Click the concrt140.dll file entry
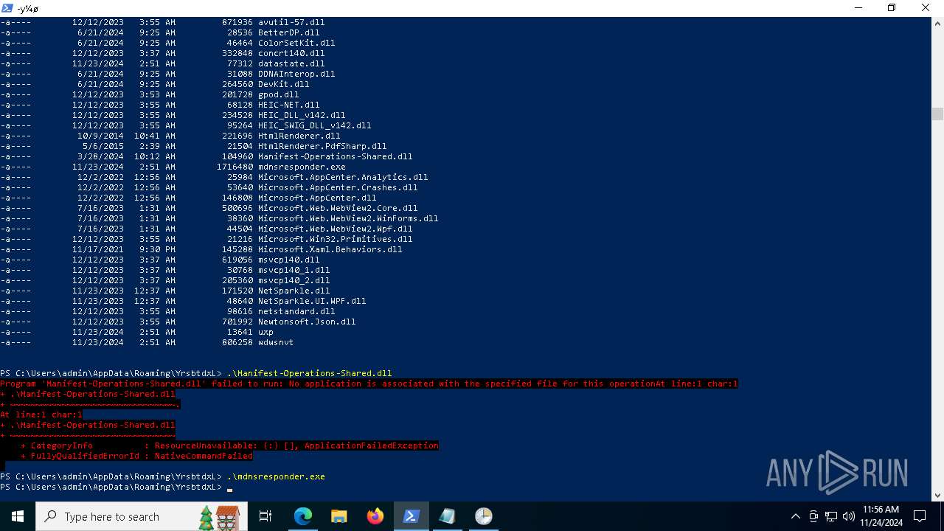This screenshot has width=944, height=531. coord(291,53)
